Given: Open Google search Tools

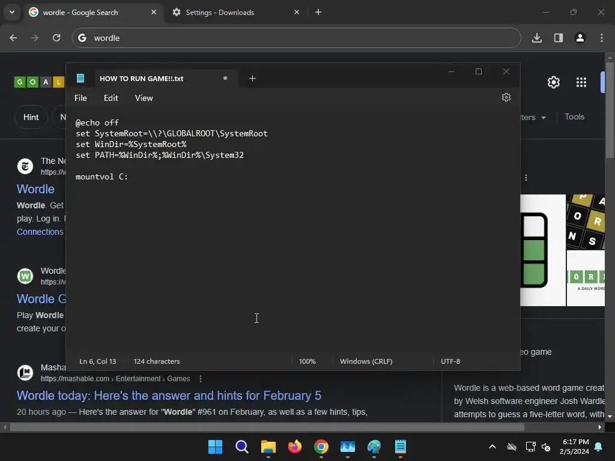Looking at the screenshot, I should tap(574, 116).
